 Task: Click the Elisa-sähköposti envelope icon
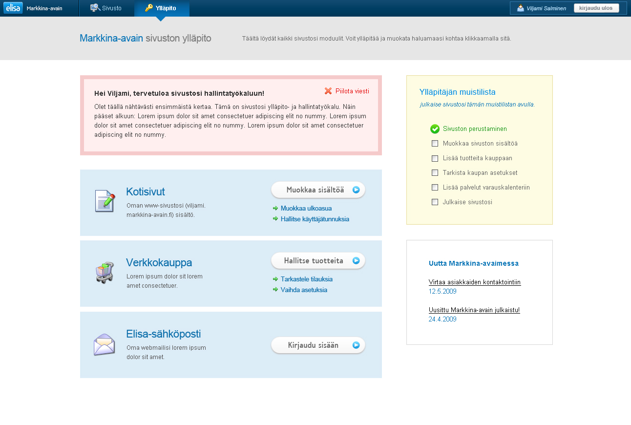(104, 344)
